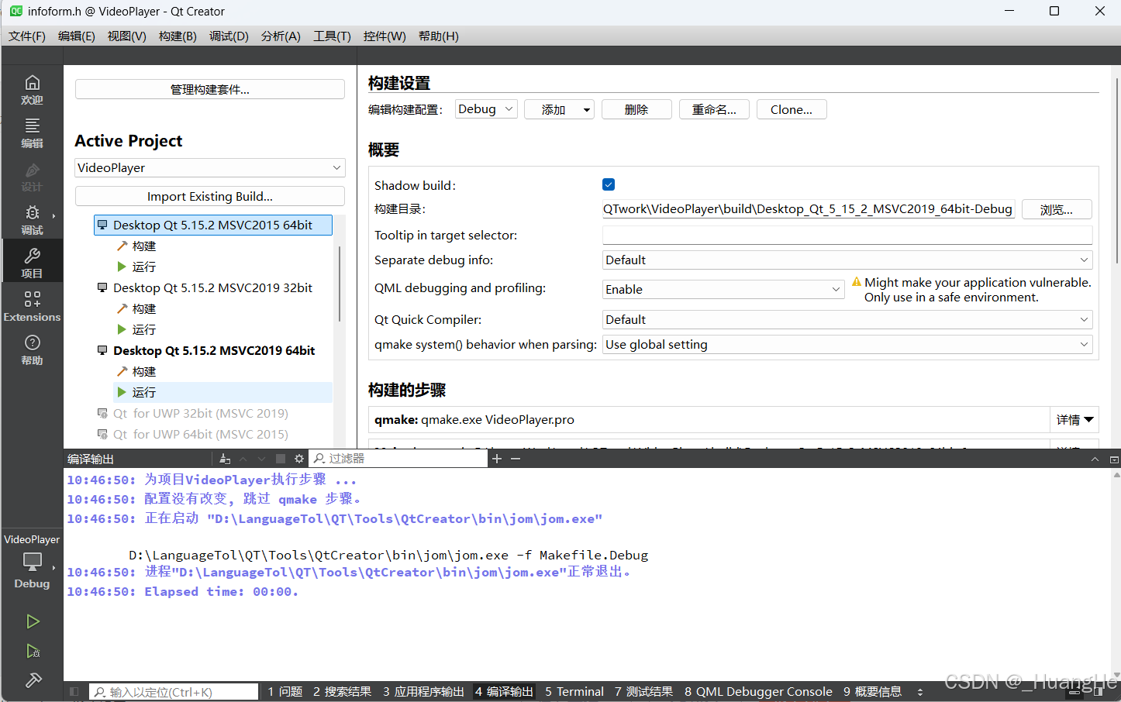This screenshot has height=702, width=1121.
Task: Toggle the Shadow build checkbox
Action: pos(608,184)
